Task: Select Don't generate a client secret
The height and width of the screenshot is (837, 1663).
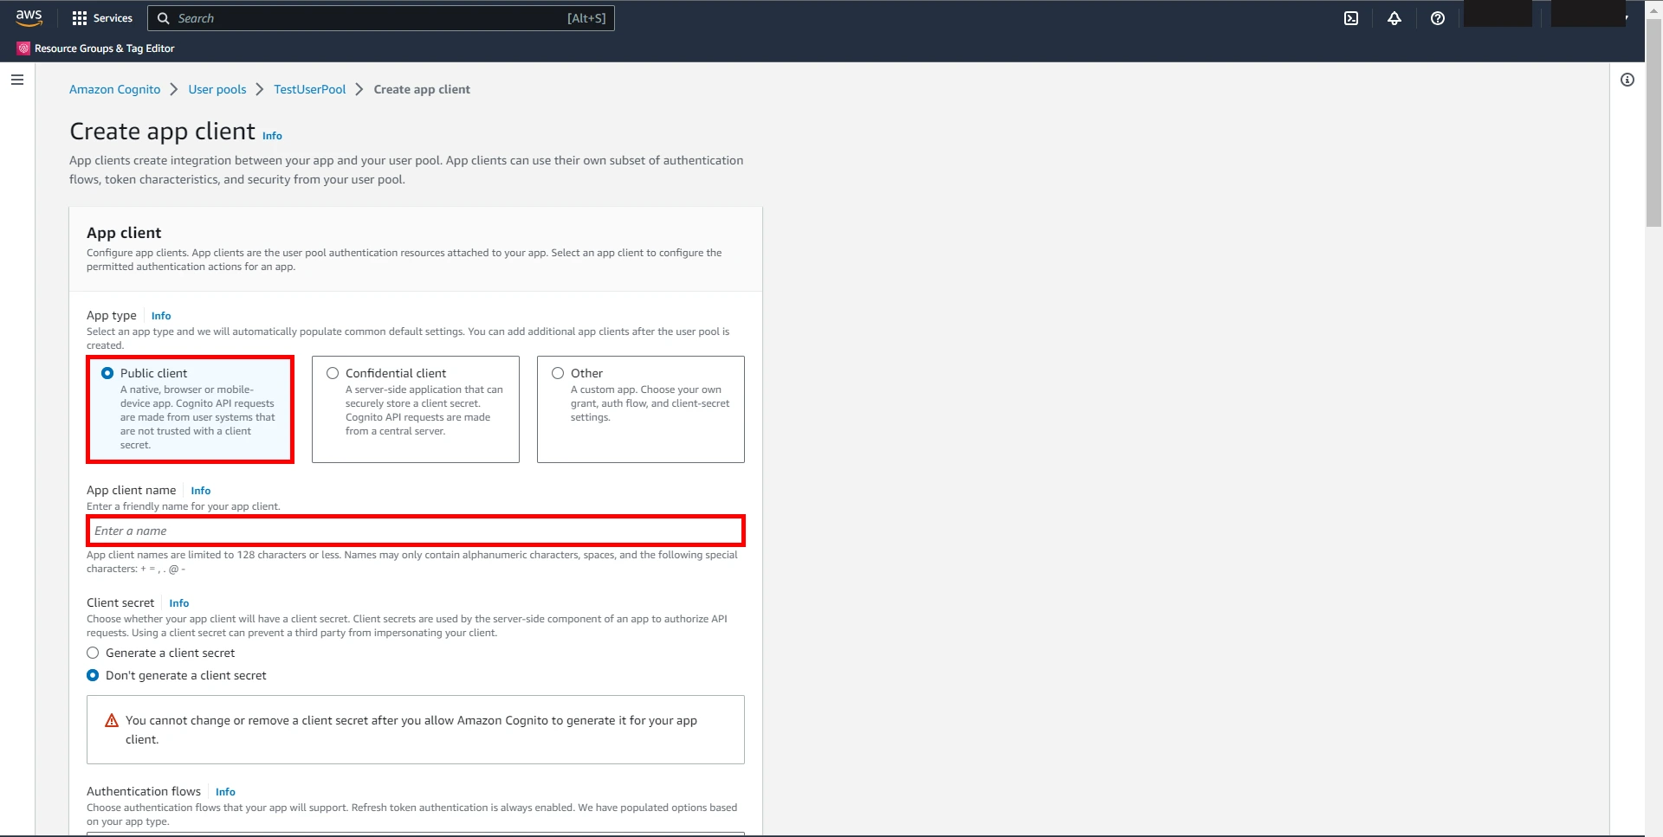Action: point(93,675)
